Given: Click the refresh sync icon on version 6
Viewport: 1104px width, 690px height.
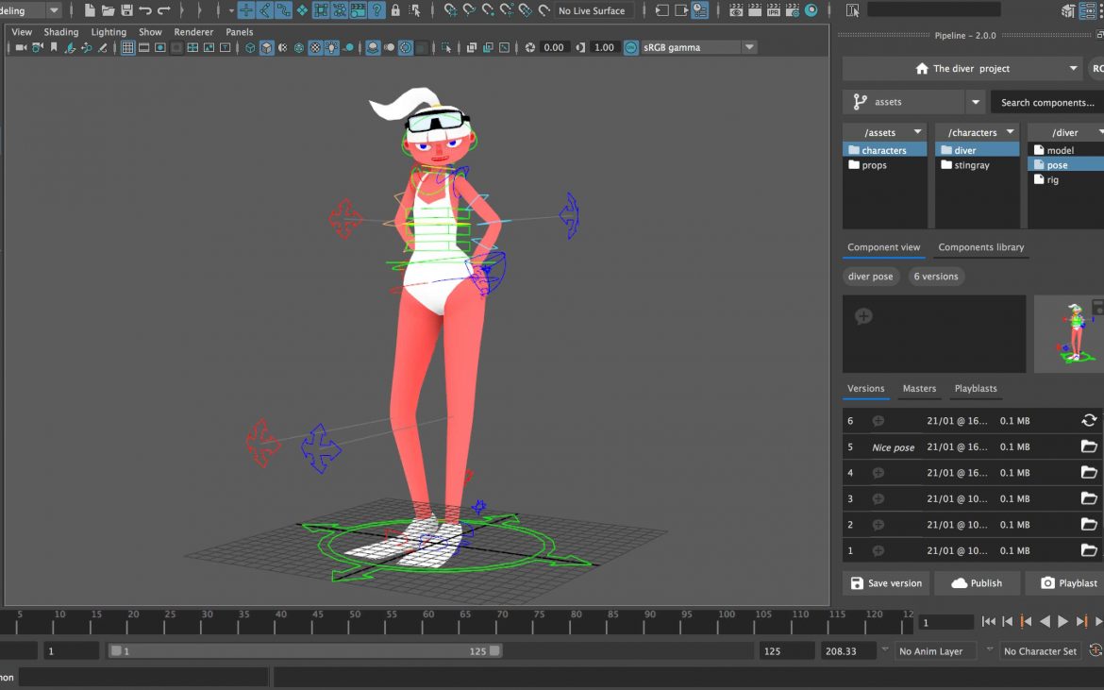Looking at the screenshot, I should tap(1089, 420).
